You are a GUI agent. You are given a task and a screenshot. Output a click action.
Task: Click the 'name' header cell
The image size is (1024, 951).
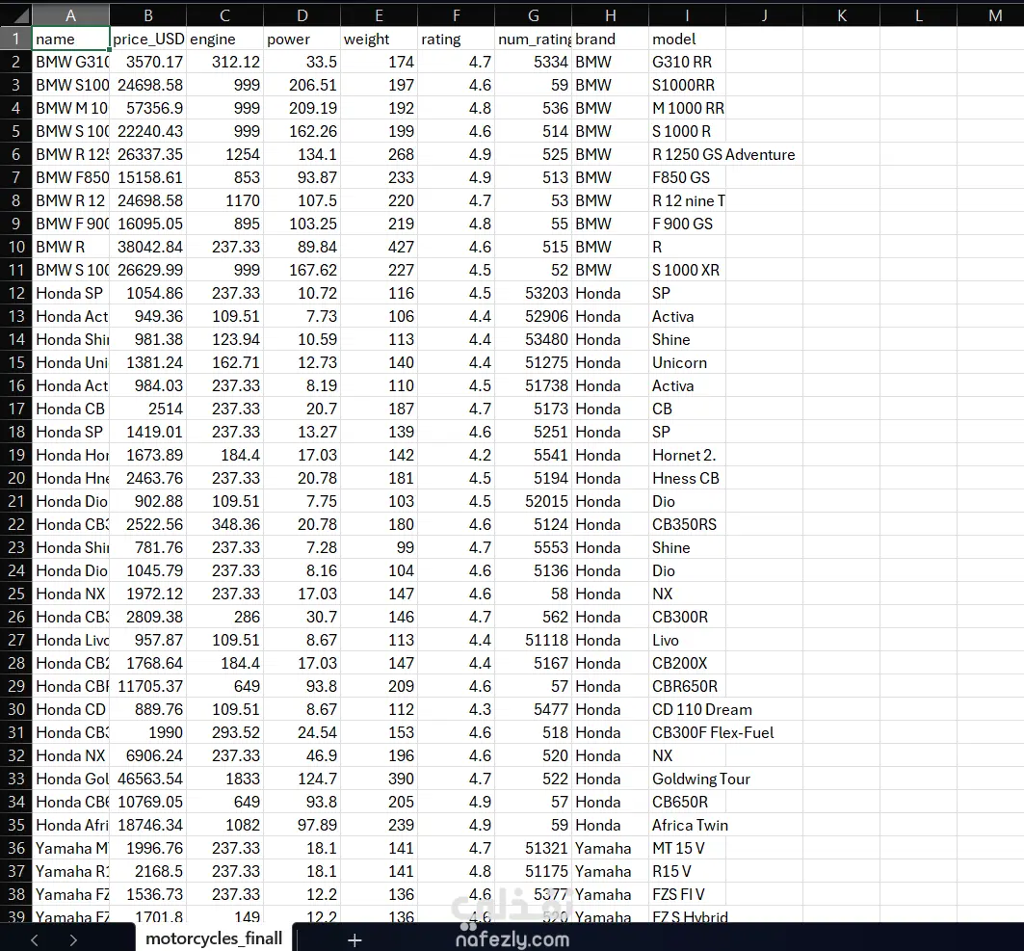coord(70,39)
